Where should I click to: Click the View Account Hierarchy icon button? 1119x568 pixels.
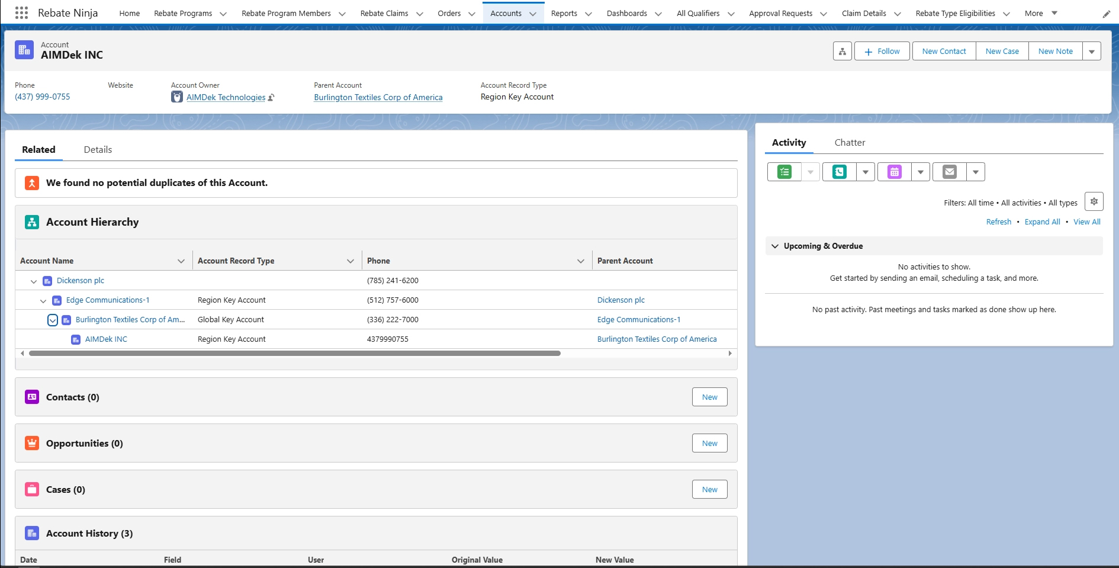842,52
